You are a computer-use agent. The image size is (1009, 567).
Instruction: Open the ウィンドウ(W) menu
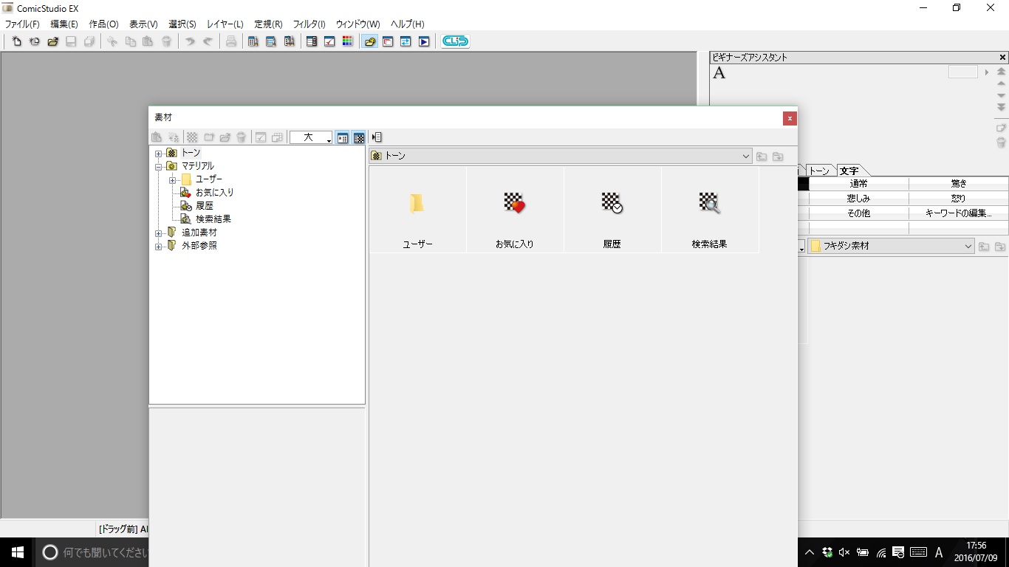pyautogui.click(x=358, y=24)
